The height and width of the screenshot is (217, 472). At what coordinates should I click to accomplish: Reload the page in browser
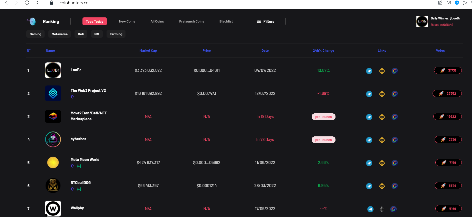pos(27,3)
